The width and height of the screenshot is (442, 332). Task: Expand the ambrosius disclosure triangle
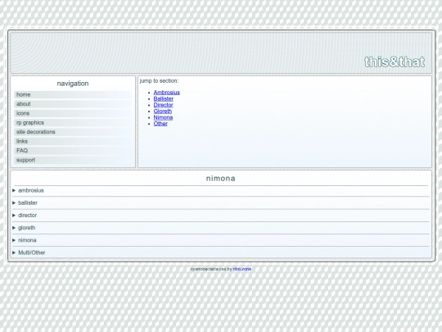[14, 190]
